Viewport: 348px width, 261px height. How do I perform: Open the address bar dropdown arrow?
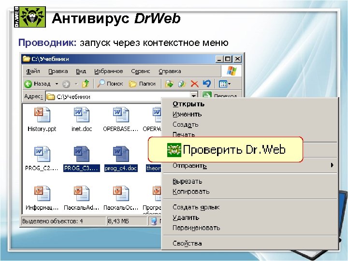click(194, 96)
